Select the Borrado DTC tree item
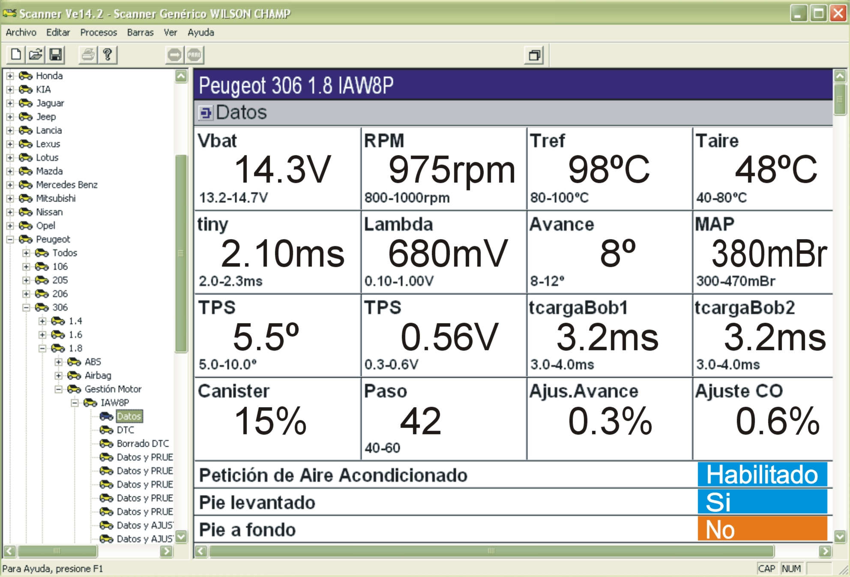This screenshot has height=577, width=850. (x=142, y=444)
